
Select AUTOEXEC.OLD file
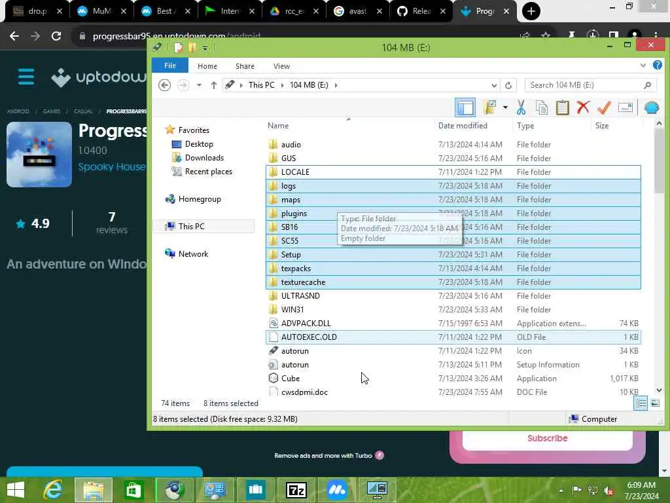pyautogui.click(x=453, y=337)
